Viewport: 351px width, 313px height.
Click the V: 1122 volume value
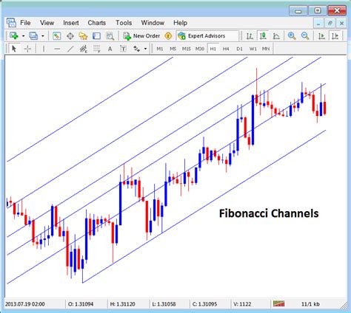[x=242, y=304]
